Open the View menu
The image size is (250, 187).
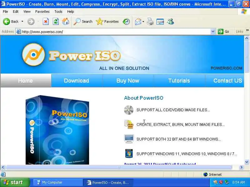pyautogui.click(x=27, y=12)
